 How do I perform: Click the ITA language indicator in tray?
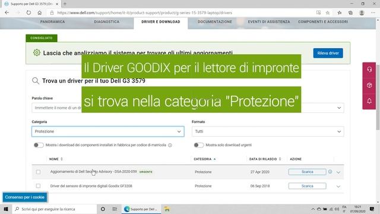click(x=344, y=209)
